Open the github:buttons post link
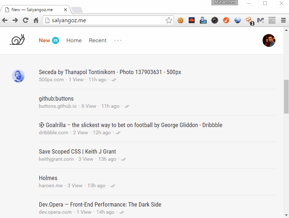The width and height of the screenshot is (289, 218). coord(56,98)
